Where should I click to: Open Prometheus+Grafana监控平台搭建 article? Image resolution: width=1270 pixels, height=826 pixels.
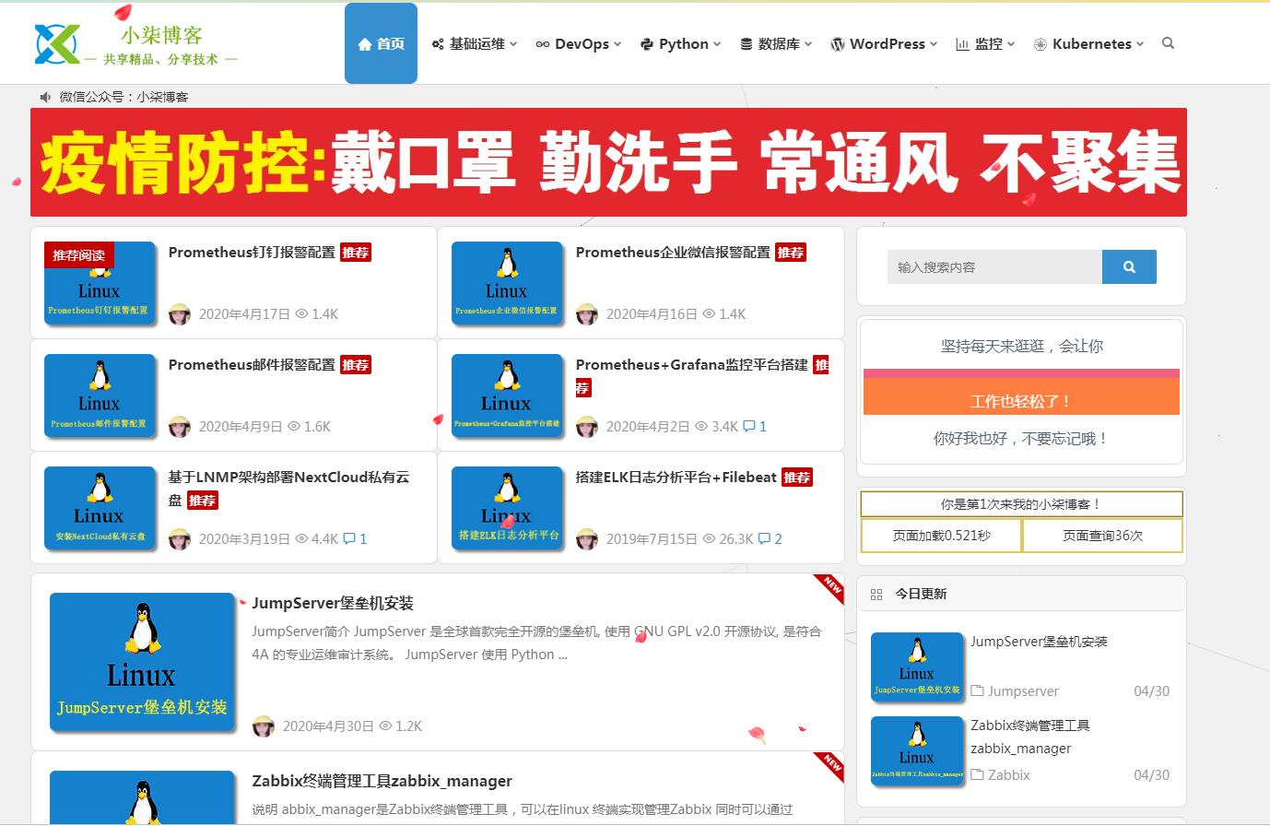pyautogui.click(x=692, y=365)
